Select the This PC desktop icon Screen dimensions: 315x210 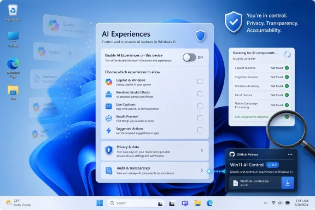[13, 39]
